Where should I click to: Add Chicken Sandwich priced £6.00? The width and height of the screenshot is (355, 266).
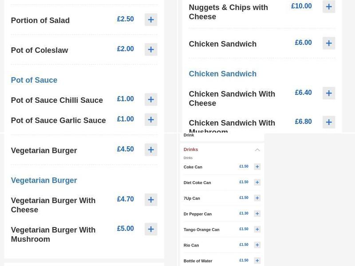[x=329, y=43]
